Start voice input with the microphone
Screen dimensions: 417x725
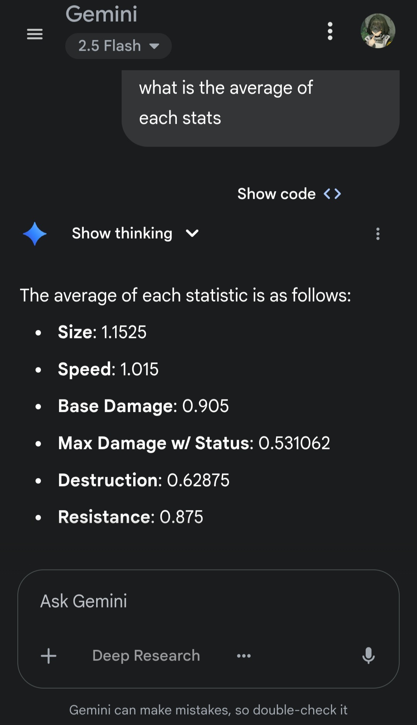[x=368, y=656]
